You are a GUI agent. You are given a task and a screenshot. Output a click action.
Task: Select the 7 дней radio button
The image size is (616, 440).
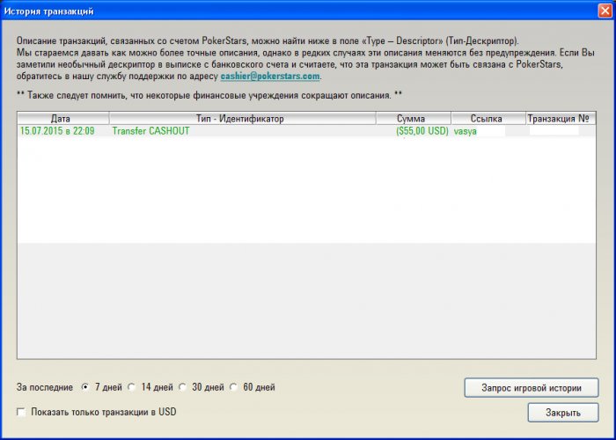coord(85,387)
